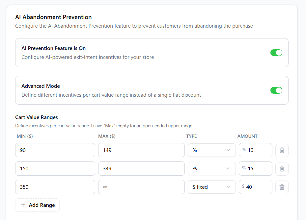Click the 'TYPE' column header
The width and height of the screenshot is (306, 220).
191,136
